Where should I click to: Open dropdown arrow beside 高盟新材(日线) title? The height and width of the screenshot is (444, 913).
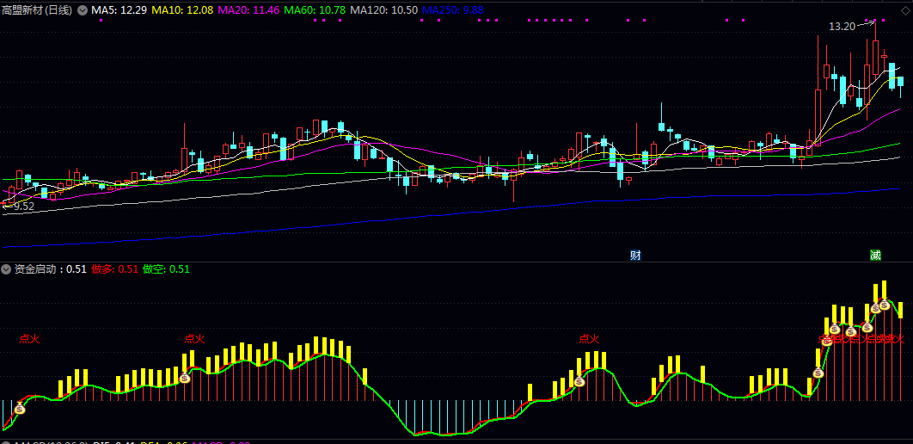coord(83,9)
